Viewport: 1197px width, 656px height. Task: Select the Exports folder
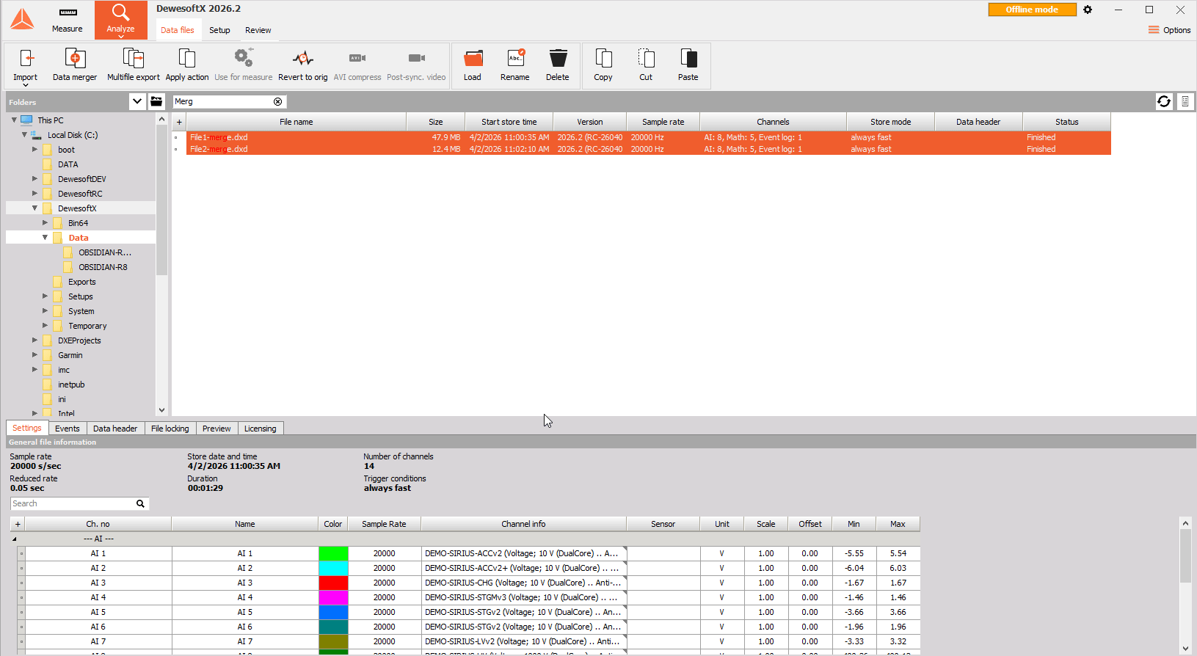pos(81,282)
